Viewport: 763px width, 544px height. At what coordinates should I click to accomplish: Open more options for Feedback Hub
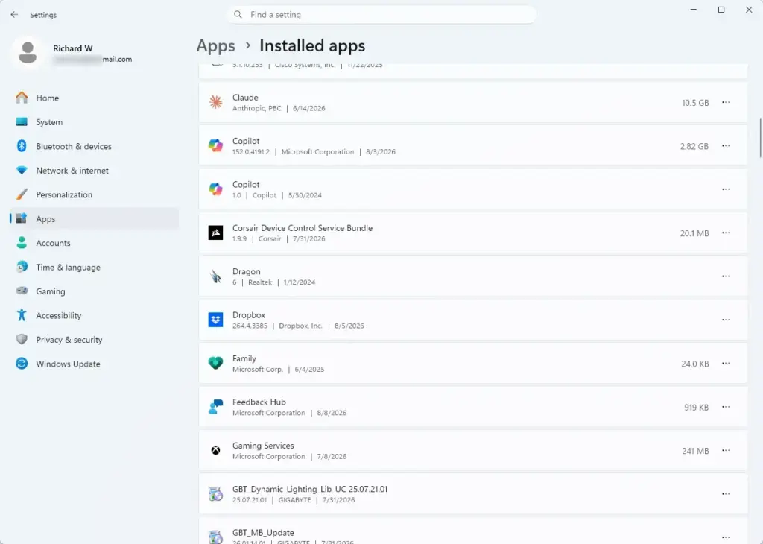726,407
